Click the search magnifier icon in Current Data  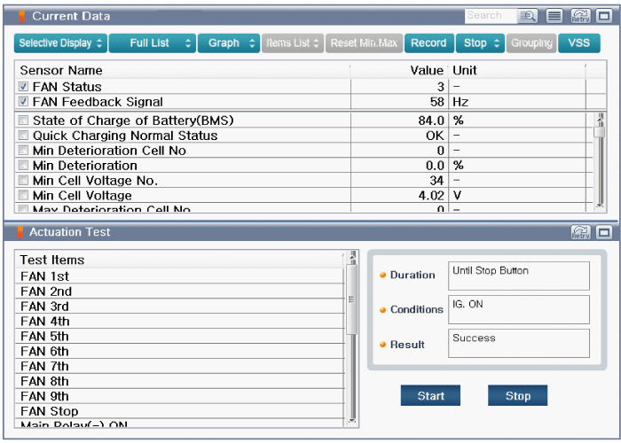coord(529,16)
